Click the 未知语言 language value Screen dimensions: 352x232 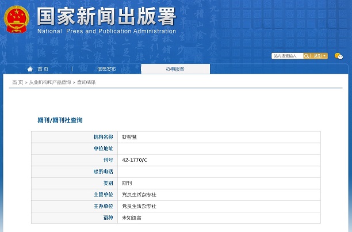(x=132, y=218)
